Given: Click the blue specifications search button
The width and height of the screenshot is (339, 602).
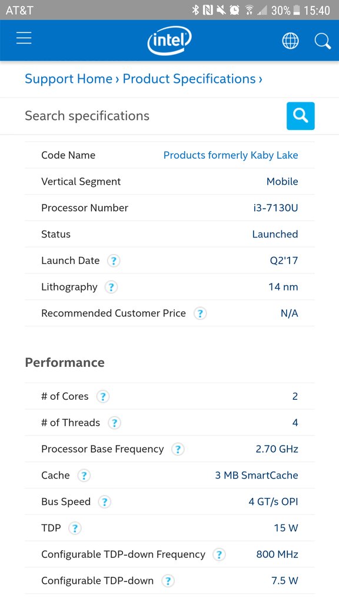Looking at the screenshot, I should 301,116.
